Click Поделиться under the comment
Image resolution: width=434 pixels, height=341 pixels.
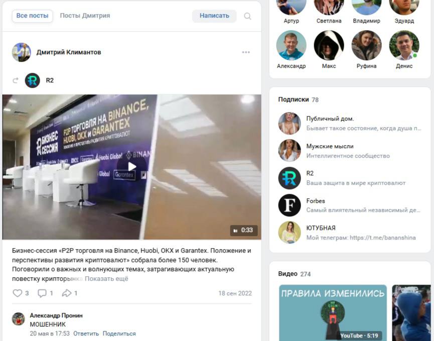tap(119, 333)
